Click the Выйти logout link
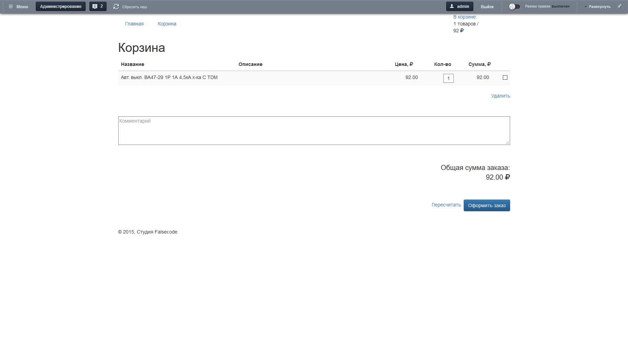The height and width of the screenshot is (339, 628). pos(487,7)
